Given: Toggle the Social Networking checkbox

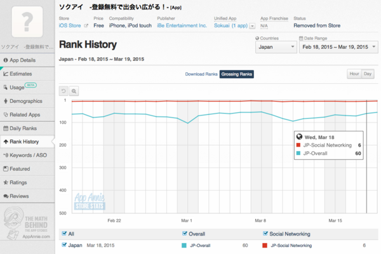Looking at the screenshot, I should pos(265,234).
